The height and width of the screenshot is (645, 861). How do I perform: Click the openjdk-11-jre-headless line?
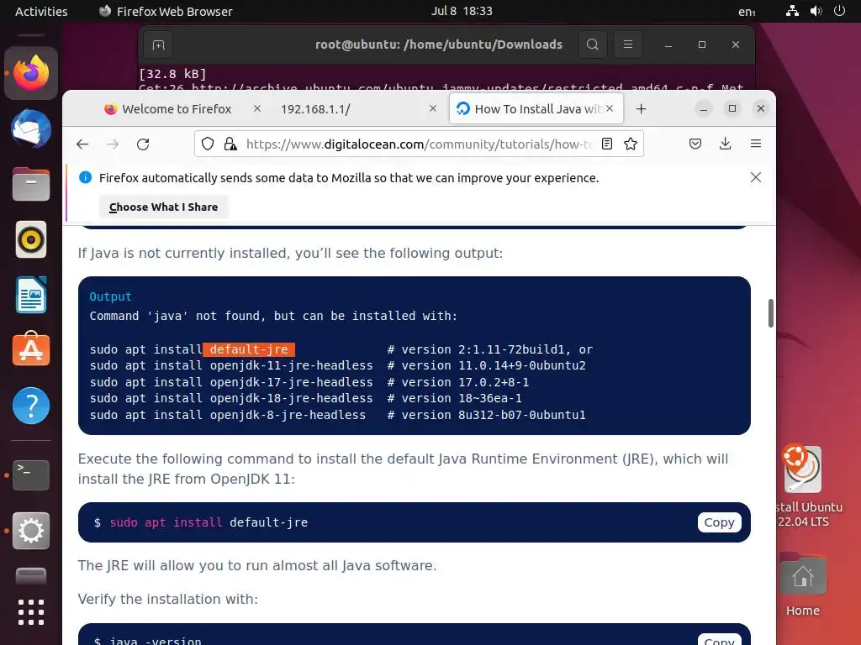[x=338, y=366]
